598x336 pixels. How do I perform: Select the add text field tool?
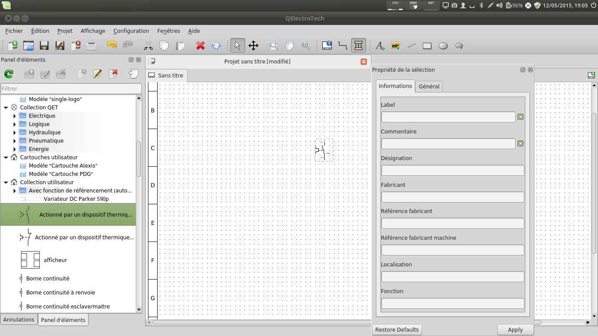(x=380, y=45)
